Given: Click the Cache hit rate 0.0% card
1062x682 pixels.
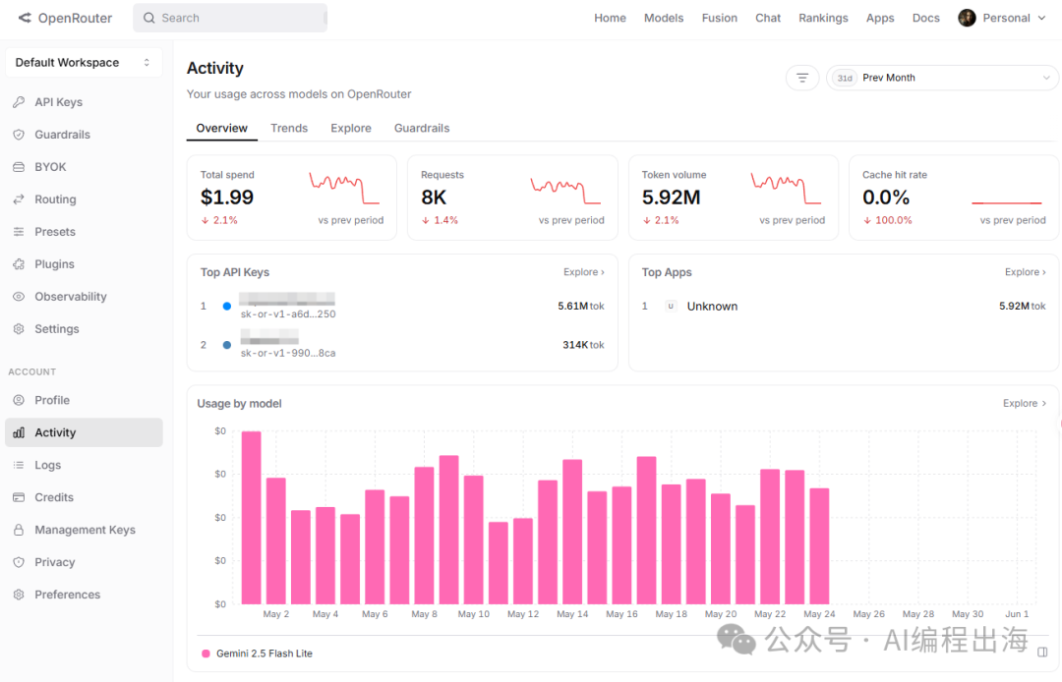Looking at the screenshot, I should pos(954,198).
